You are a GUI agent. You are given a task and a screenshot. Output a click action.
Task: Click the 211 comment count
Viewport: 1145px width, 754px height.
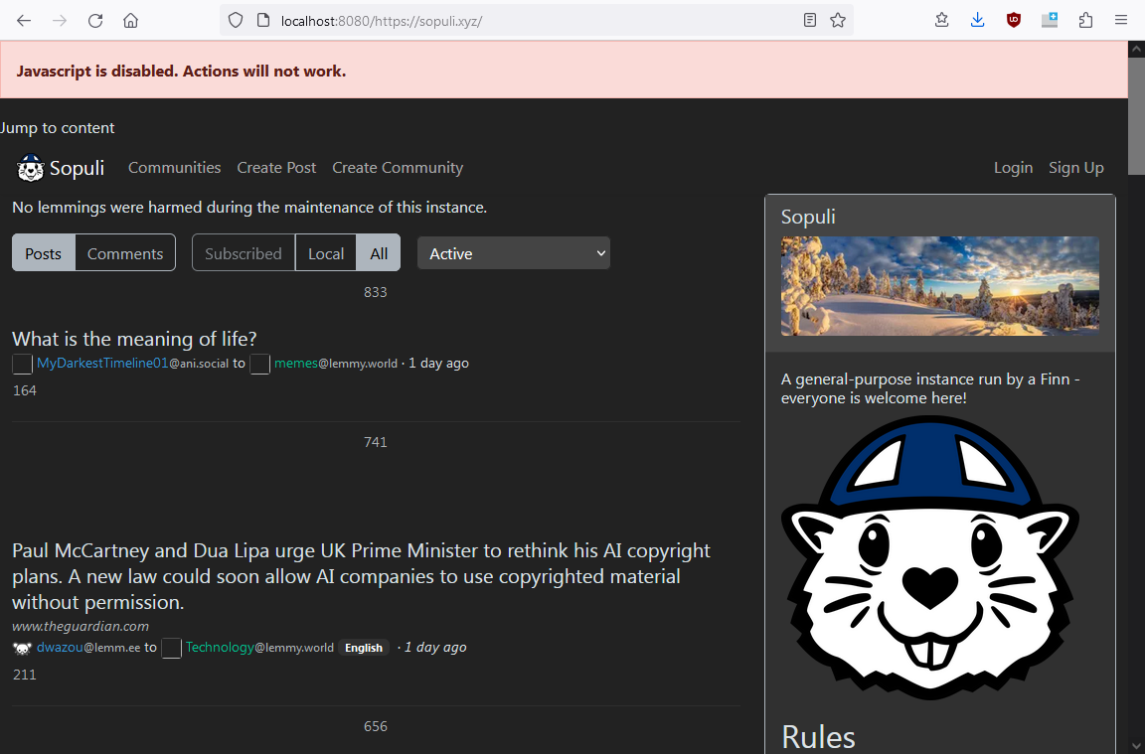click(25, 675)
